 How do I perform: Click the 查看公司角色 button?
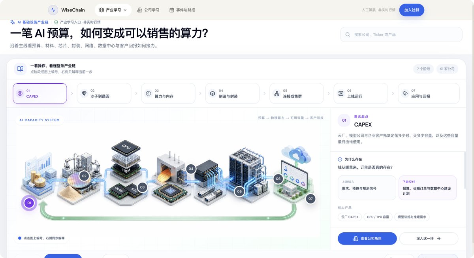[x=367, y=239]
